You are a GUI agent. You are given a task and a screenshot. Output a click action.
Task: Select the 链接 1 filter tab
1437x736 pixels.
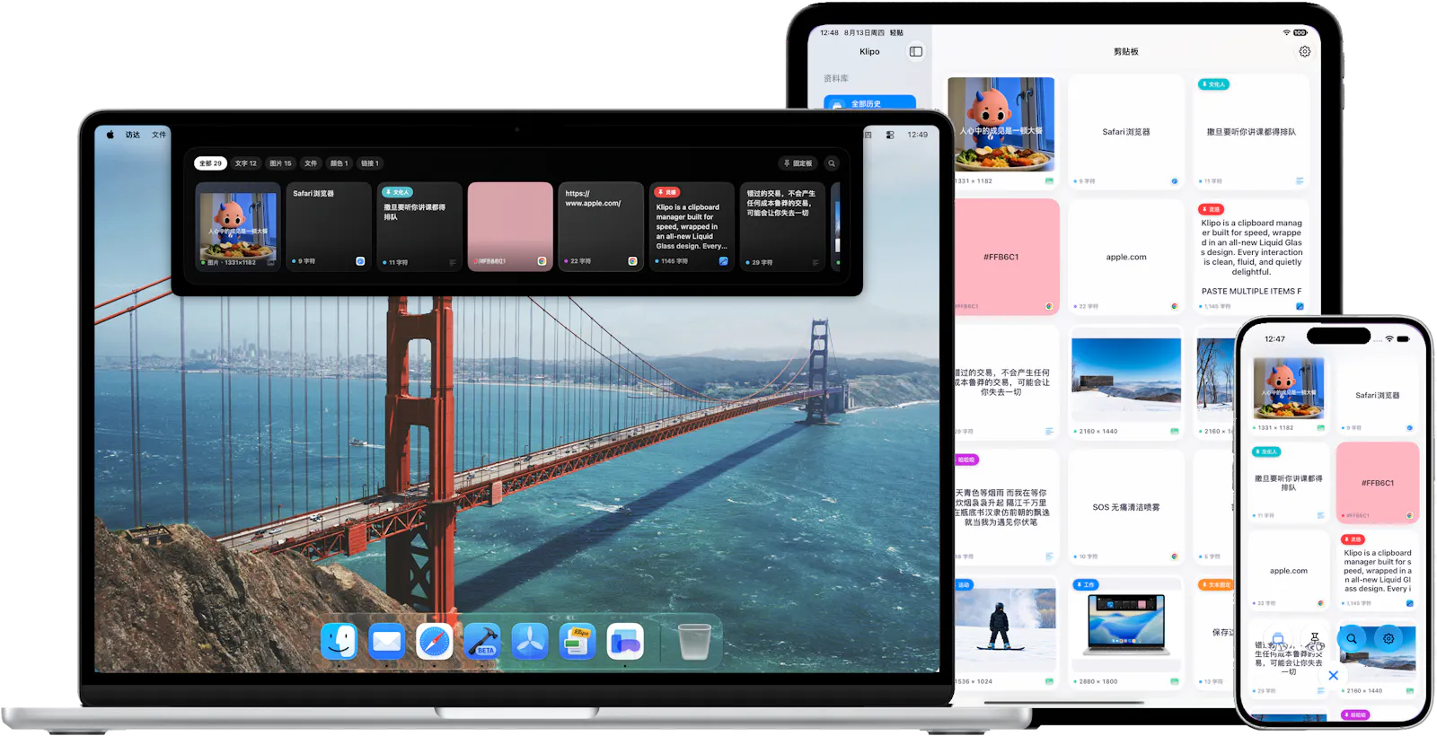(370, 163)
